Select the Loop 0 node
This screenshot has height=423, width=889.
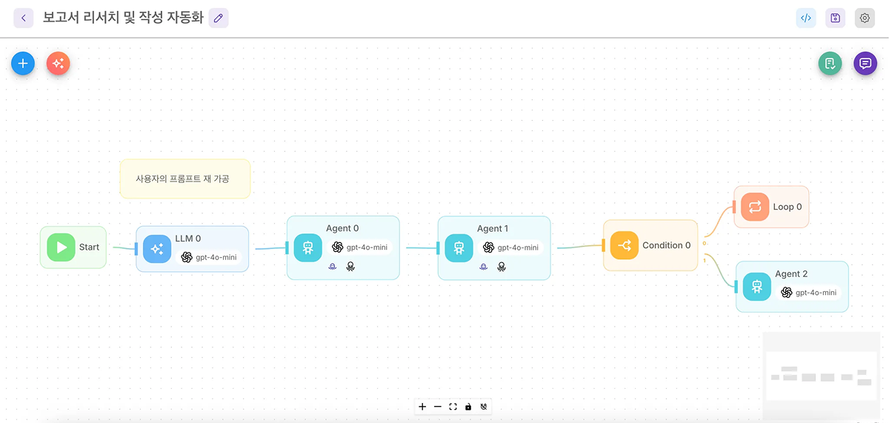(x=771, y=207)
